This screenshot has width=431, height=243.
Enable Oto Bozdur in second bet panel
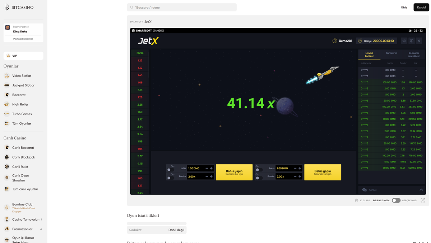(259, 178)
